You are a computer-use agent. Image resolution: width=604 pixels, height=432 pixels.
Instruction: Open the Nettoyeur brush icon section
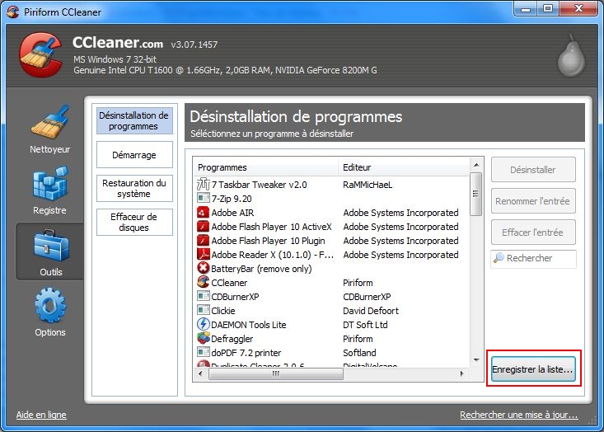[50, 122]
